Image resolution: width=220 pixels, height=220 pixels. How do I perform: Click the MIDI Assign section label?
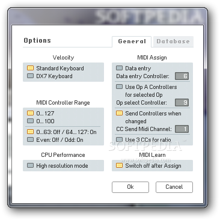[152, 58]
